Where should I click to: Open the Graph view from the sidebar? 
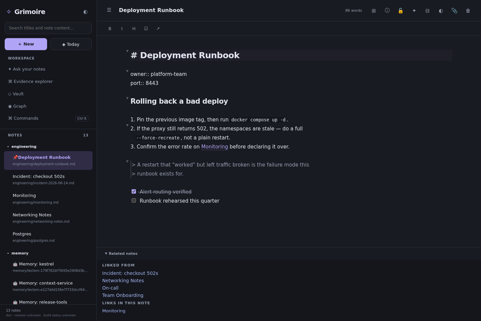point(48,106)
